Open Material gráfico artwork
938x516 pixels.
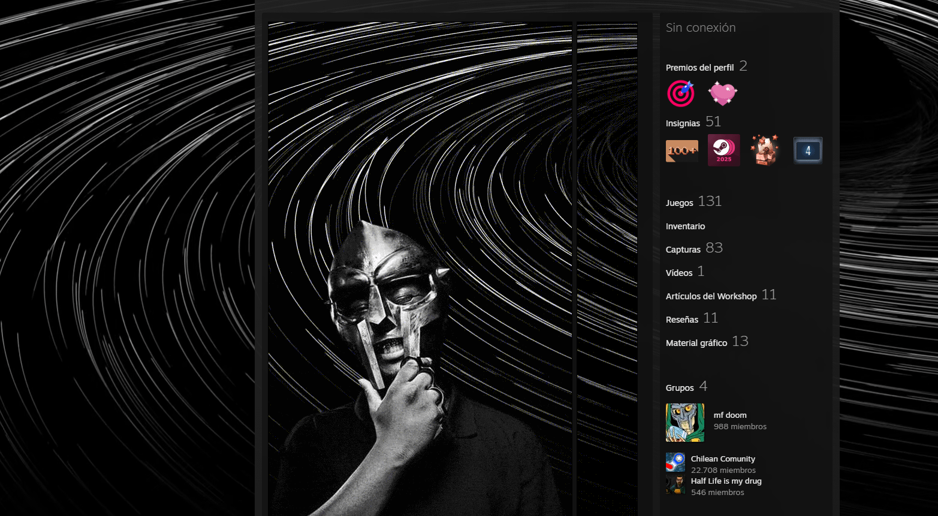[x=696, y=343]
